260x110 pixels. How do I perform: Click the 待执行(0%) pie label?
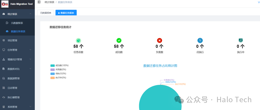171,82
